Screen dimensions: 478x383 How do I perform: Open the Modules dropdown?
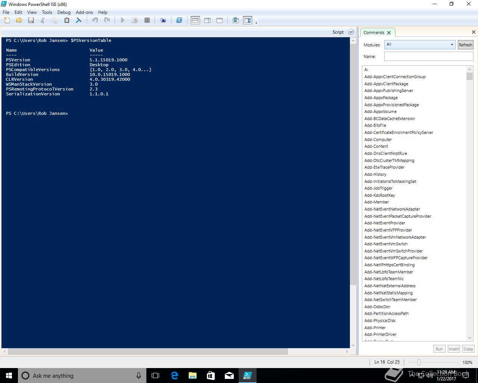point(420,45)
